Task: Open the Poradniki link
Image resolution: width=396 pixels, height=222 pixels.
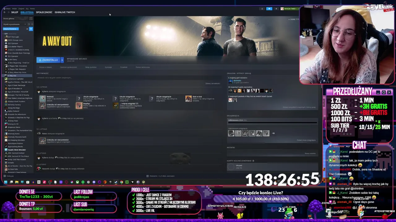Action: click(124, 67)
